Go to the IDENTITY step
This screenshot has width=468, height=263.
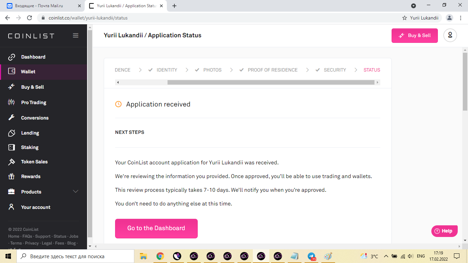pos(167,70)
